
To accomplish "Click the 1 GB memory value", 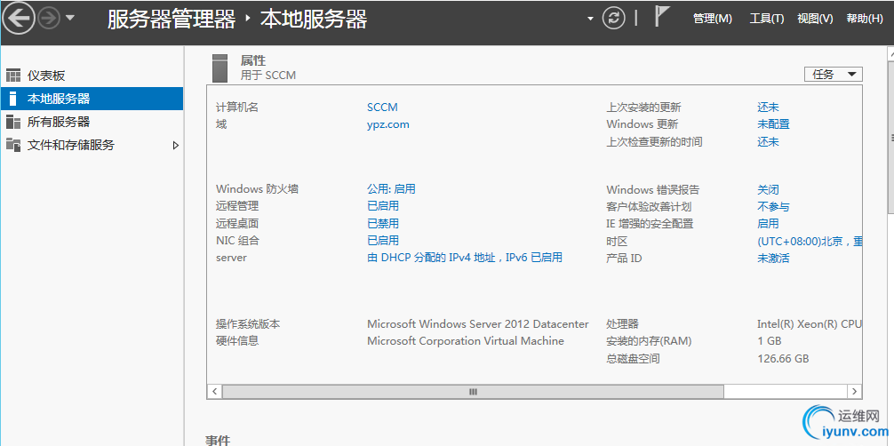I will coord(769,341).
